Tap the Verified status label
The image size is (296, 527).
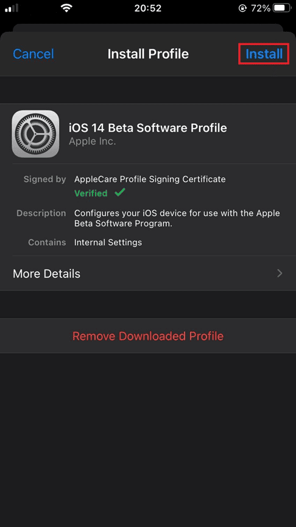click(x=91, y=193)
